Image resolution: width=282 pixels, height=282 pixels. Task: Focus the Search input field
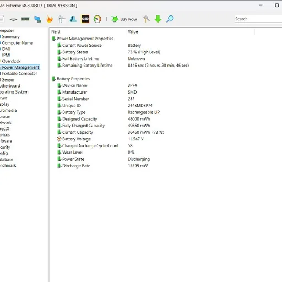tap(258, 19)
